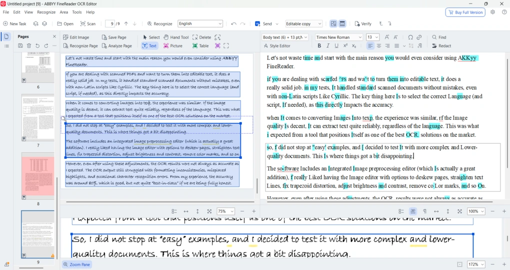The height and width of the screenshot is (270, 510).
Task: Toggle superscript formatting
Action: point(345,46)
